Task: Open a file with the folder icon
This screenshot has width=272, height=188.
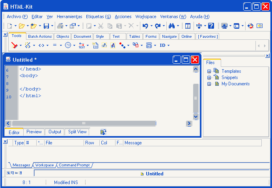Action: (x=22, y=26)
